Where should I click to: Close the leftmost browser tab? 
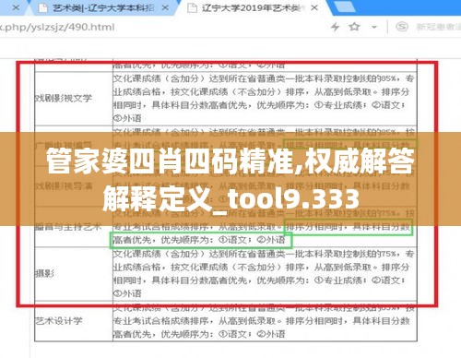pos(16,8)
